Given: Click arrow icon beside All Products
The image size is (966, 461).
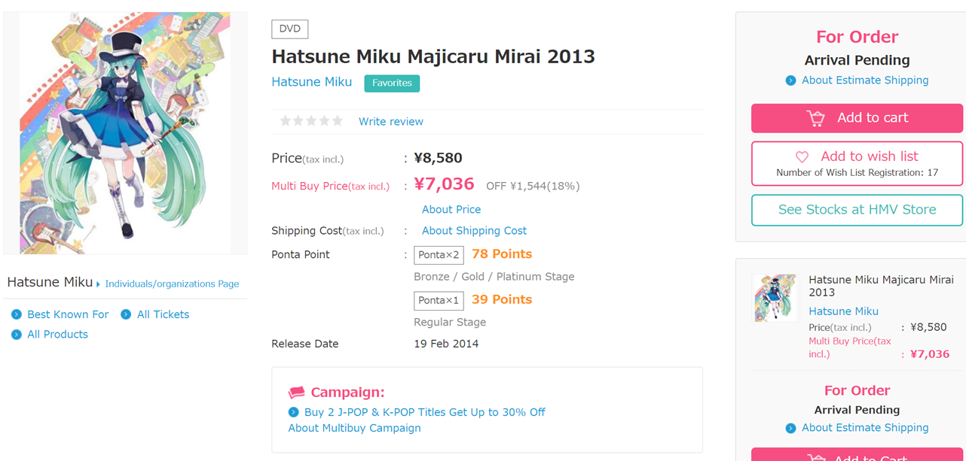Looking at the screenshot, I should coord(17,335).
